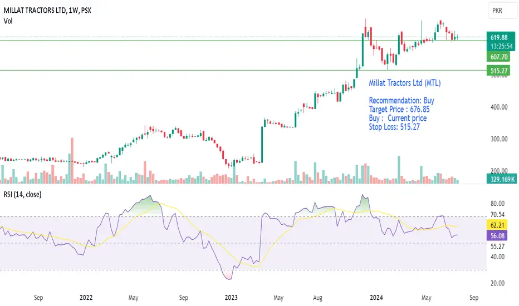519x306 pixels.
Task: Click the 13:25:54 countdown label
Action: point(502,46)
